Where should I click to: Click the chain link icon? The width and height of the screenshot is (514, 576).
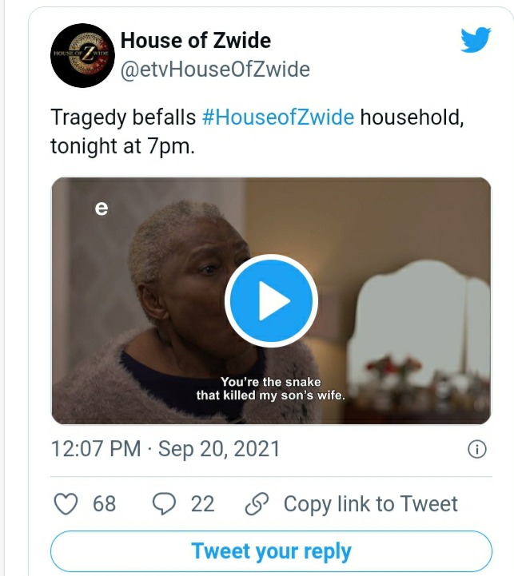pos(257,503)
